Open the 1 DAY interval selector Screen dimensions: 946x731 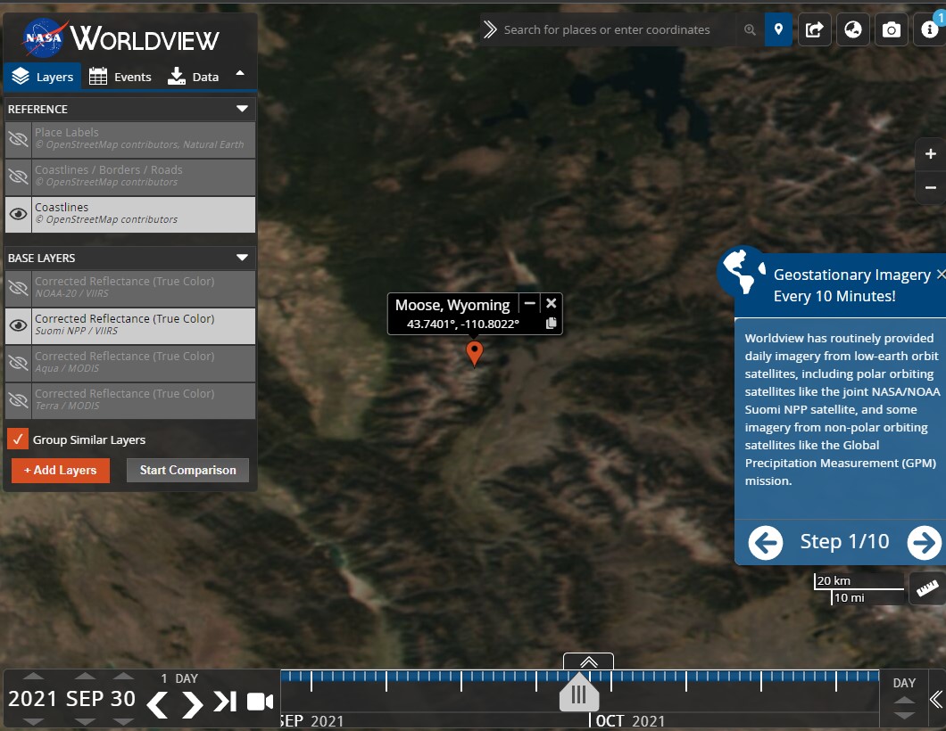tap(179, 678)
